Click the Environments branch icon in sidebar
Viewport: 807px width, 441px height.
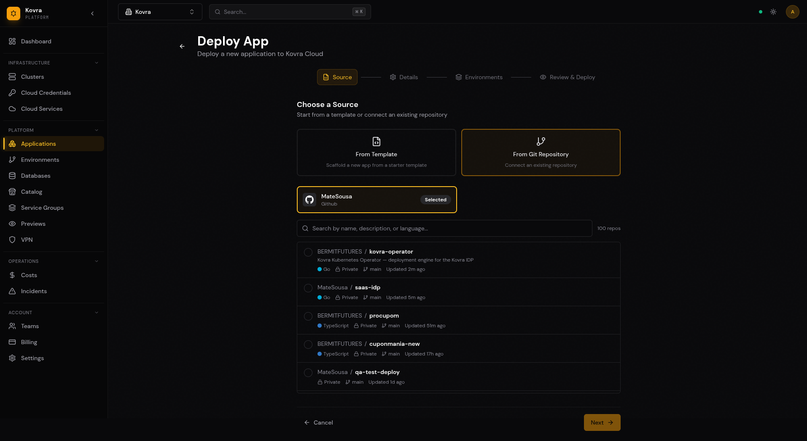12,160
